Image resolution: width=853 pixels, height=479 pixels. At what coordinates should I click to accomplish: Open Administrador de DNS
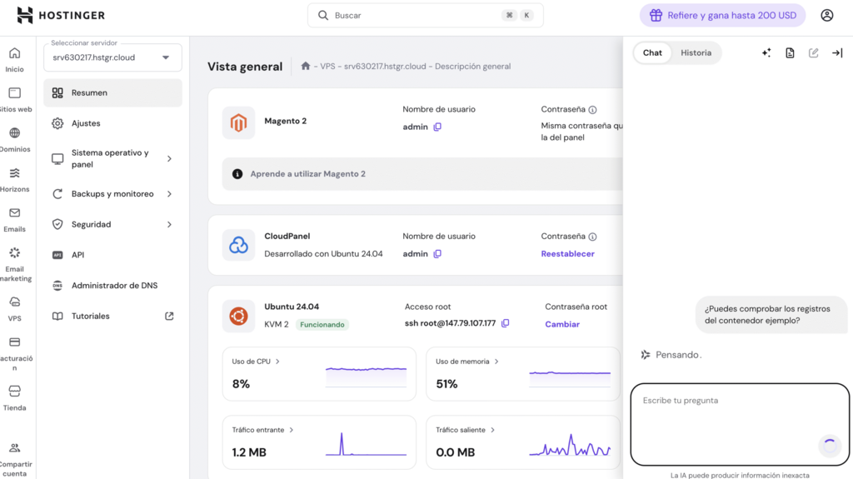[112, 285]
